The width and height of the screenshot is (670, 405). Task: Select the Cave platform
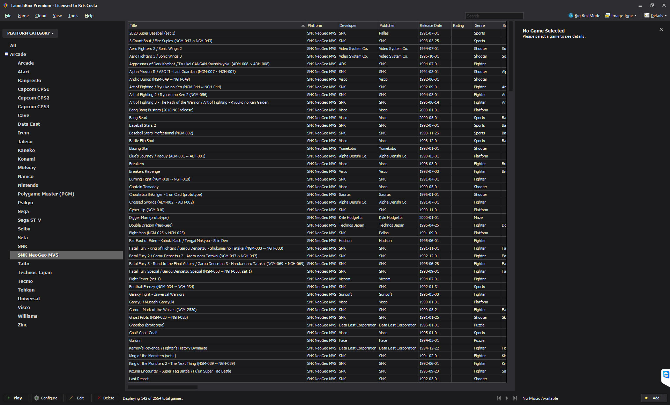point(23,115)
